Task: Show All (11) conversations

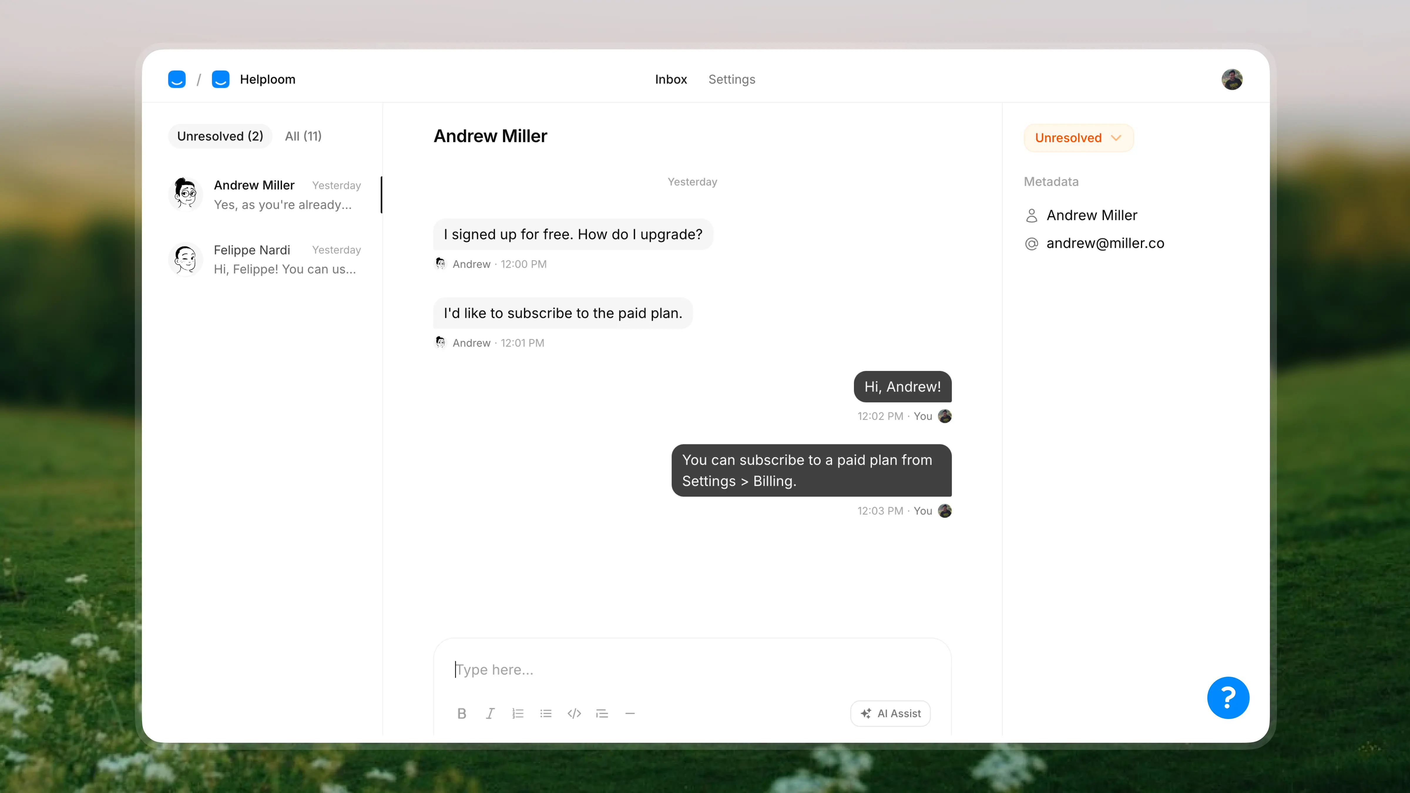Action: click(x=303, y=136)
